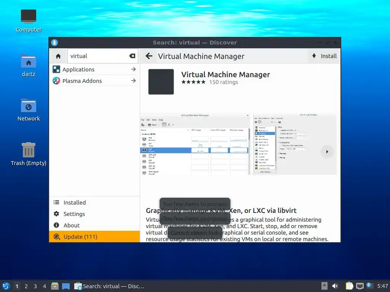The image size is (390, 292).
Task: Click the top 'Too few items to process' notification
Action: point(195,204)
